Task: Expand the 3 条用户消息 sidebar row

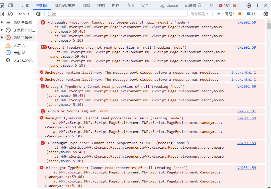Action: (2, 30)
